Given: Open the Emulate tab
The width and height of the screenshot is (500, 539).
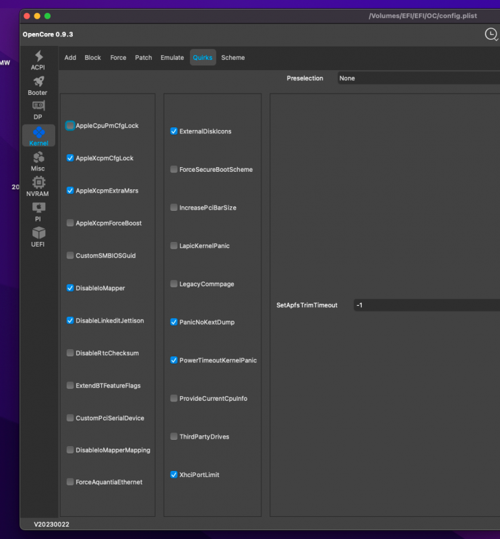Looking at the screenshot, I should 172,58.
